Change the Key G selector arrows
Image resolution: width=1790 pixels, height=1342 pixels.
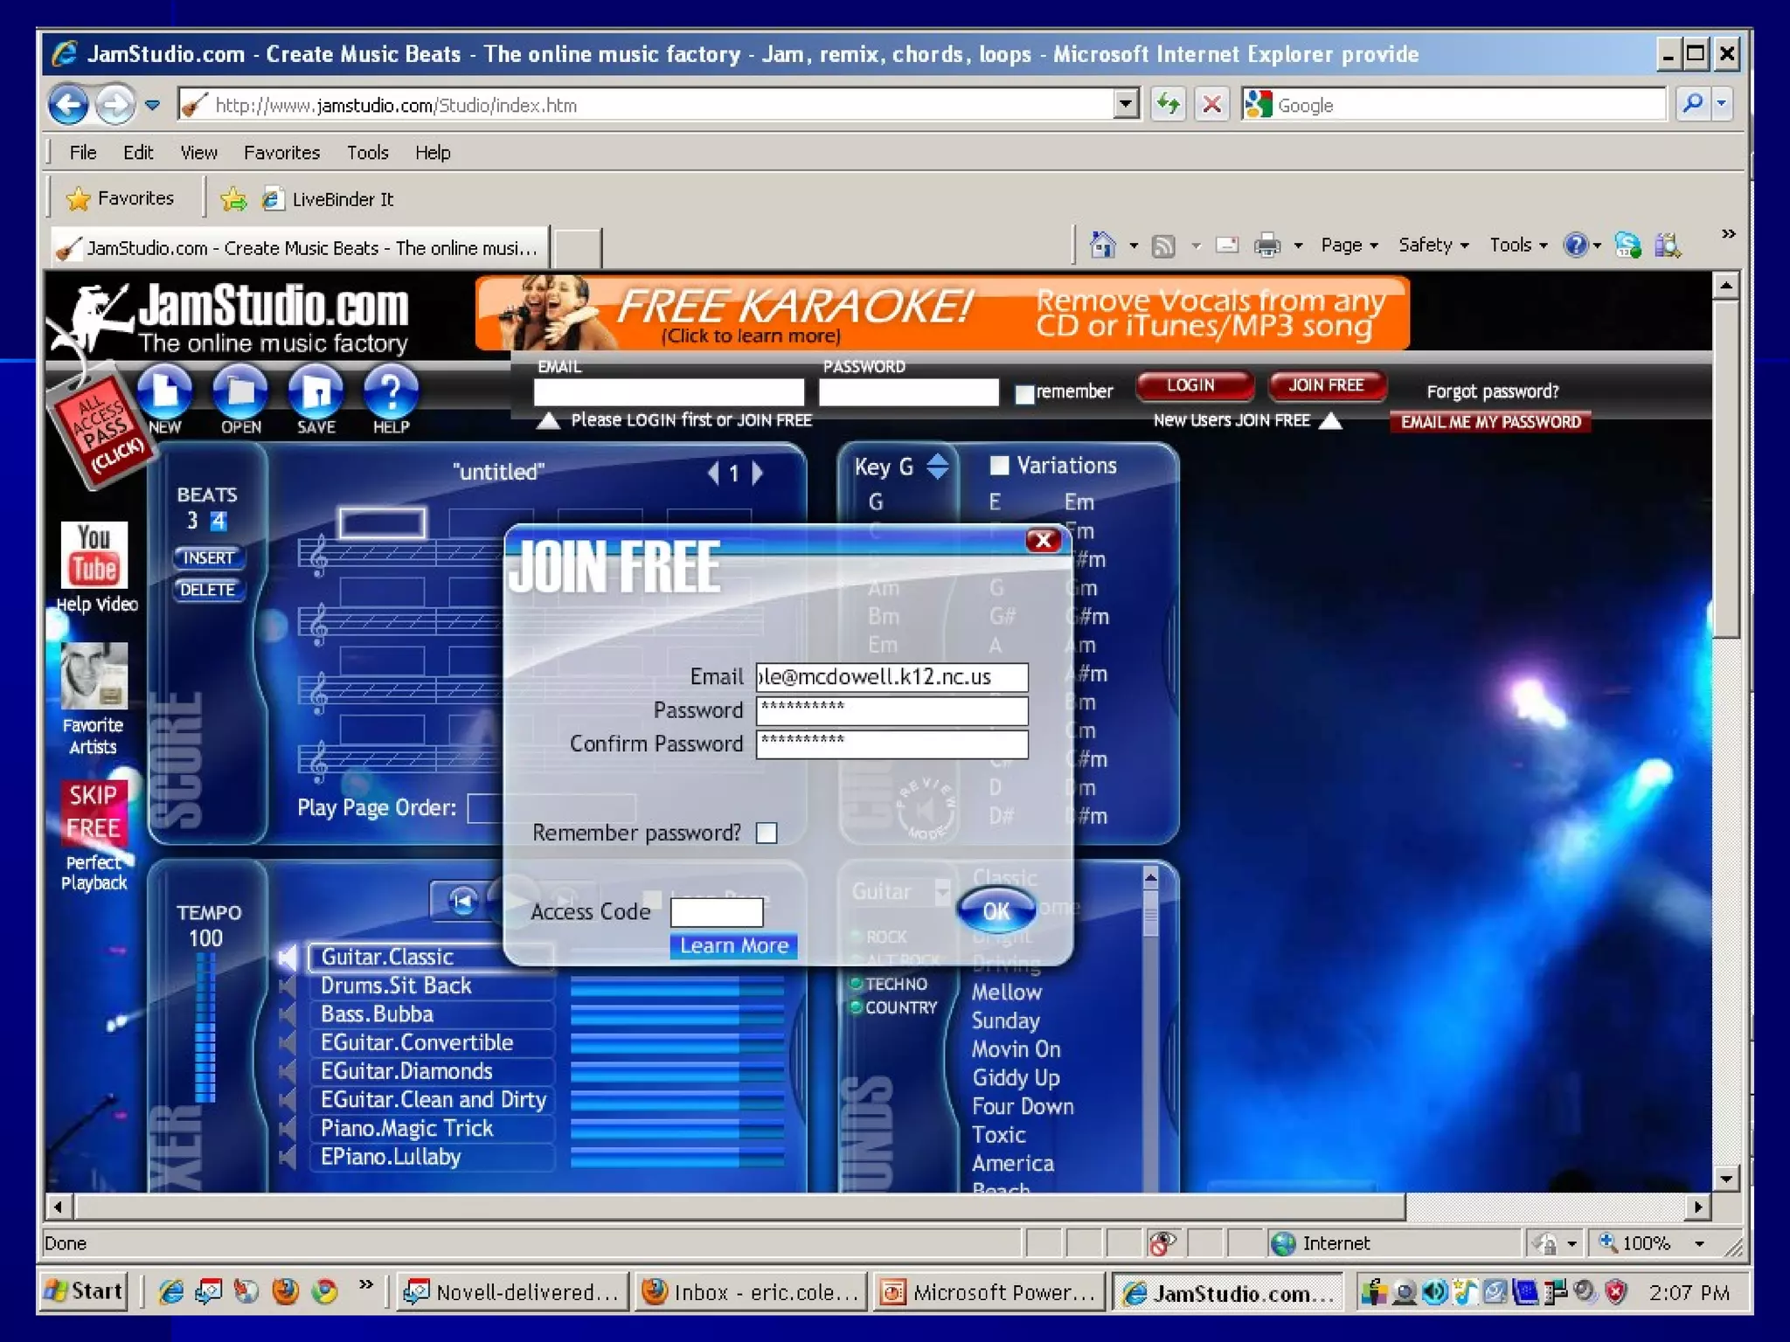point(937,467)
